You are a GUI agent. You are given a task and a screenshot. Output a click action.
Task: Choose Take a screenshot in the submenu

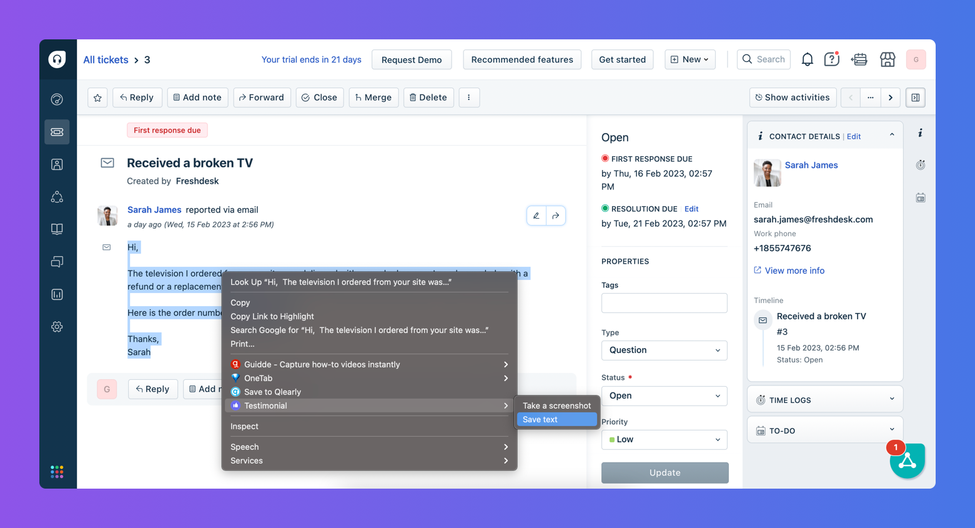pyautogui.click(x=556, y=406)
